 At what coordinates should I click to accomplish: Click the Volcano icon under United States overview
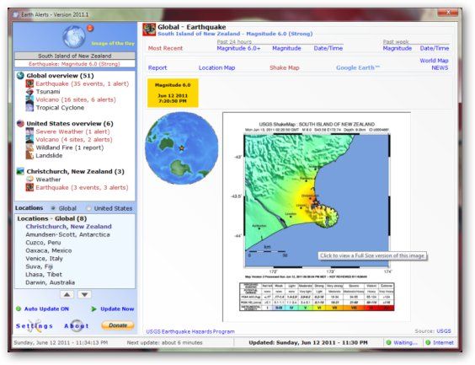[x=29, y=139]
